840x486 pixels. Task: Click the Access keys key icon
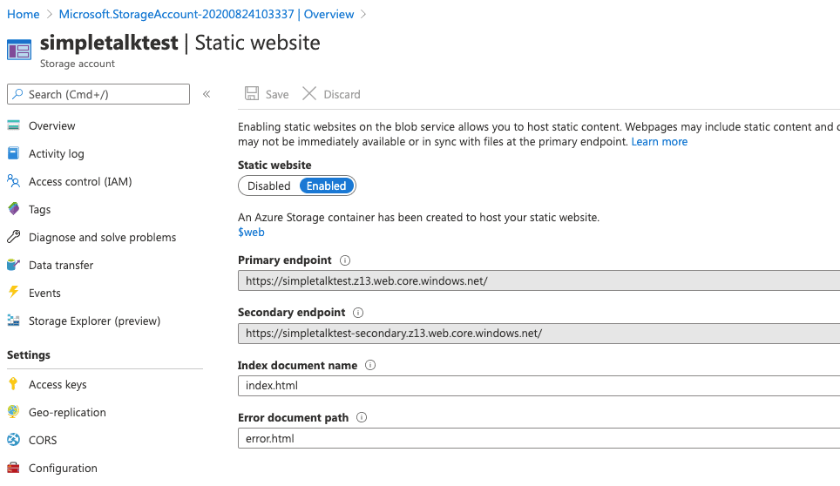[x=13, y=384]
